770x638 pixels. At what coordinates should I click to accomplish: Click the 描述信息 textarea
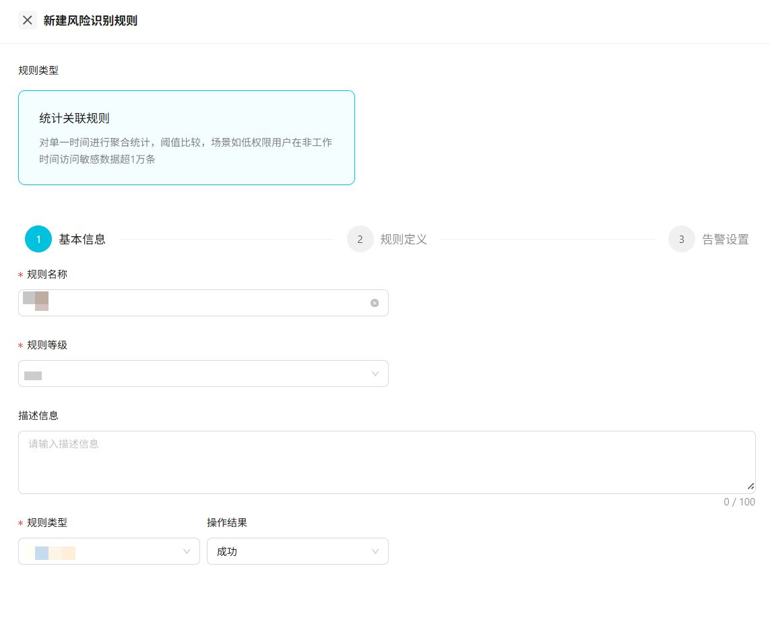click(387, 462)
